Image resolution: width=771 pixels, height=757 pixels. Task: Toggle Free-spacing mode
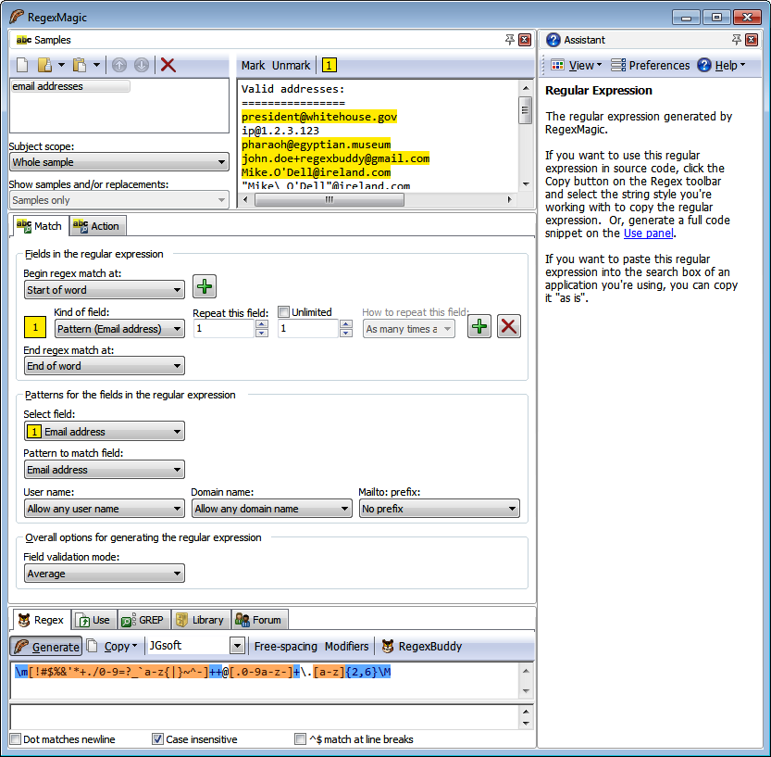tap(286, 646)
